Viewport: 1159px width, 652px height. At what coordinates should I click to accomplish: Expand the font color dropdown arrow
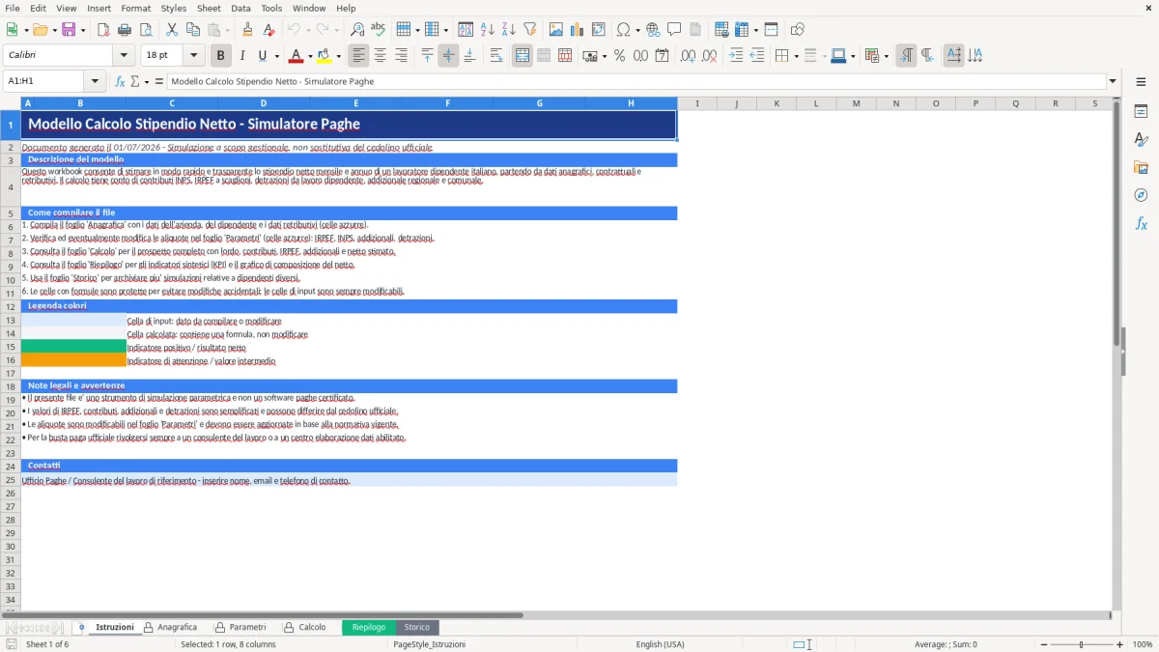click(x=310, y=56)
